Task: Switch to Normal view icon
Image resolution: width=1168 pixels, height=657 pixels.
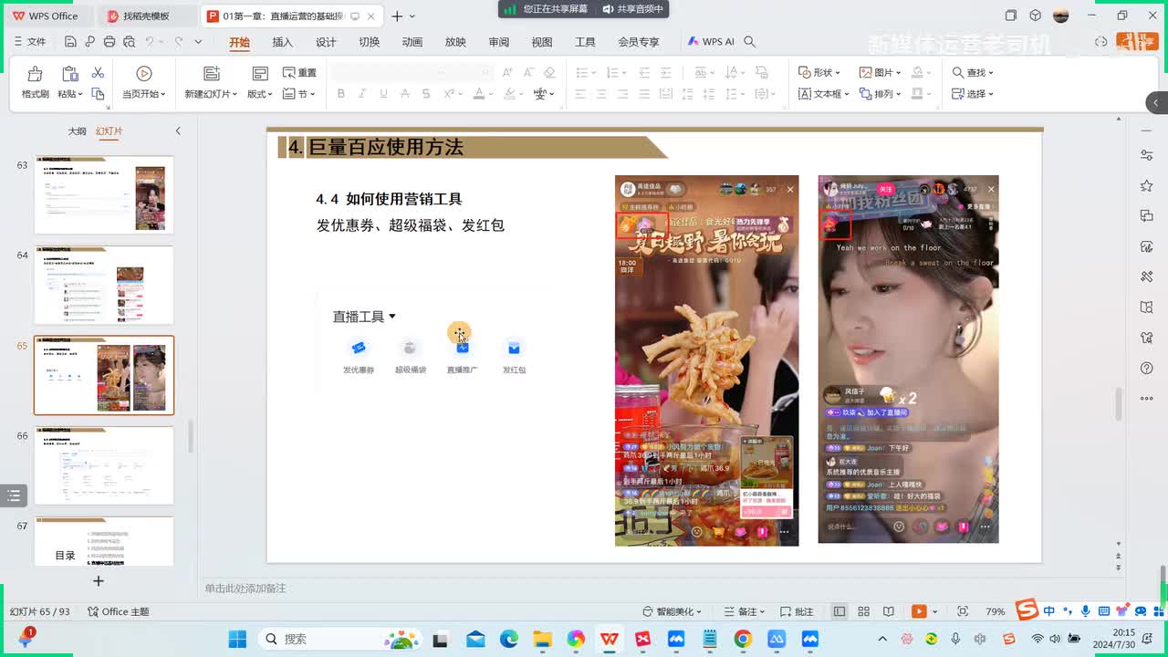Action: pyautogui.click(x=839, y=611)
